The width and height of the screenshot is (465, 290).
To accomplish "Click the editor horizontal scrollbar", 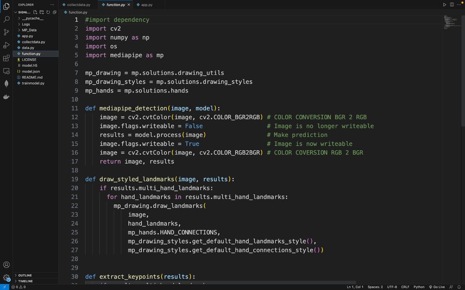I will pyautogui.click(x=220, y=283).
